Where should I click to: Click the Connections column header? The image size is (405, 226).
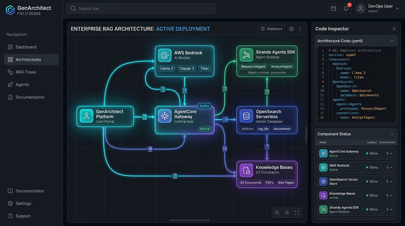coord(387,142)
